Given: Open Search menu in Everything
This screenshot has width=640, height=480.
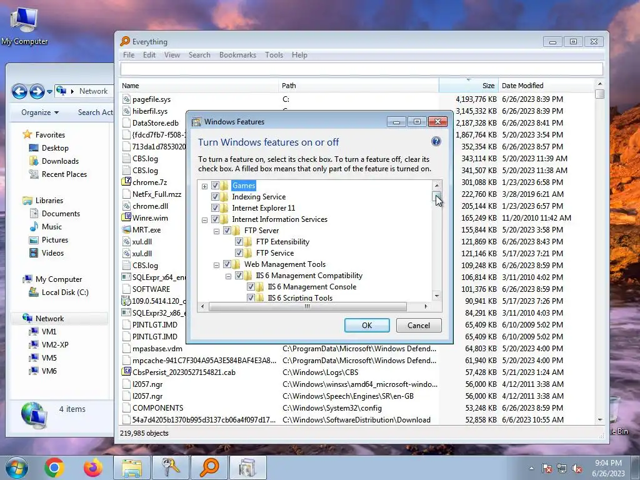Looking at the screenshot, I should click(199, 55).
